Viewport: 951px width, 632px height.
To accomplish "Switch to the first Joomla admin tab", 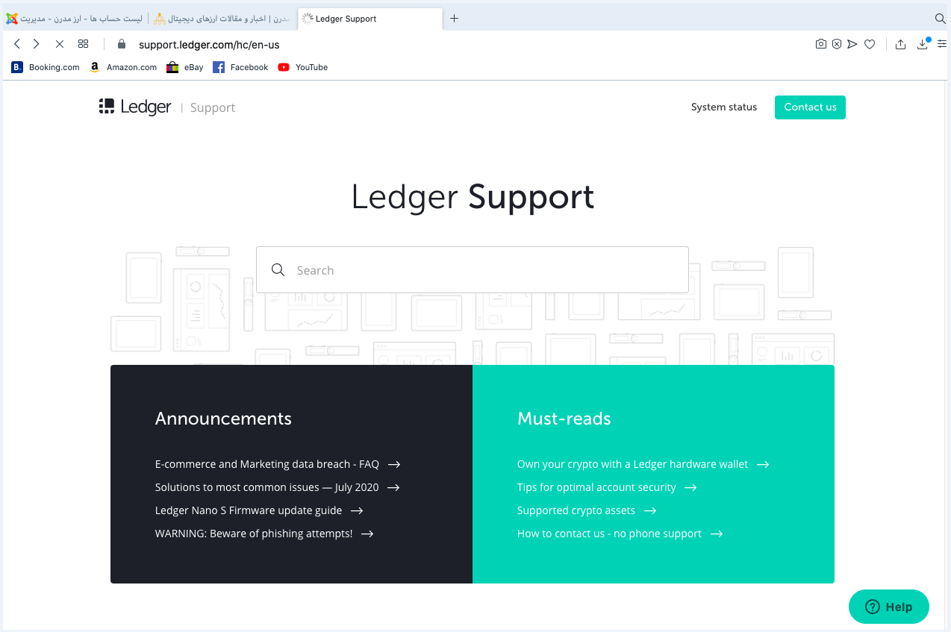I will (75, 19).
